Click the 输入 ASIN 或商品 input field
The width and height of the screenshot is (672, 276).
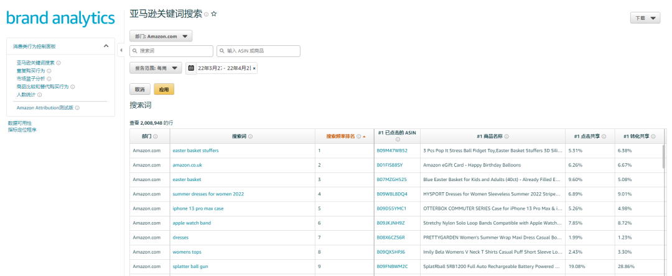[258, 51]
